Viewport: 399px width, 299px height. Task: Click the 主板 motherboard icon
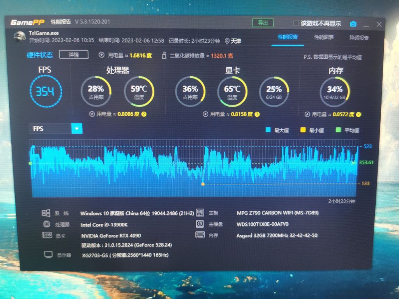pyautogui.click(x=200, y=213)
